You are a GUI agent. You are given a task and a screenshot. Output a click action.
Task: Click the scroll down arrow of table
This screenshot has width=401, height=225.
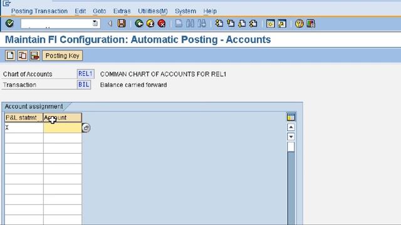tap(291, 136)
